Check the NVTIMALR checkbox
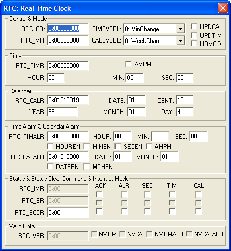This screenshot has width=231, height=251. pos(150,234)
